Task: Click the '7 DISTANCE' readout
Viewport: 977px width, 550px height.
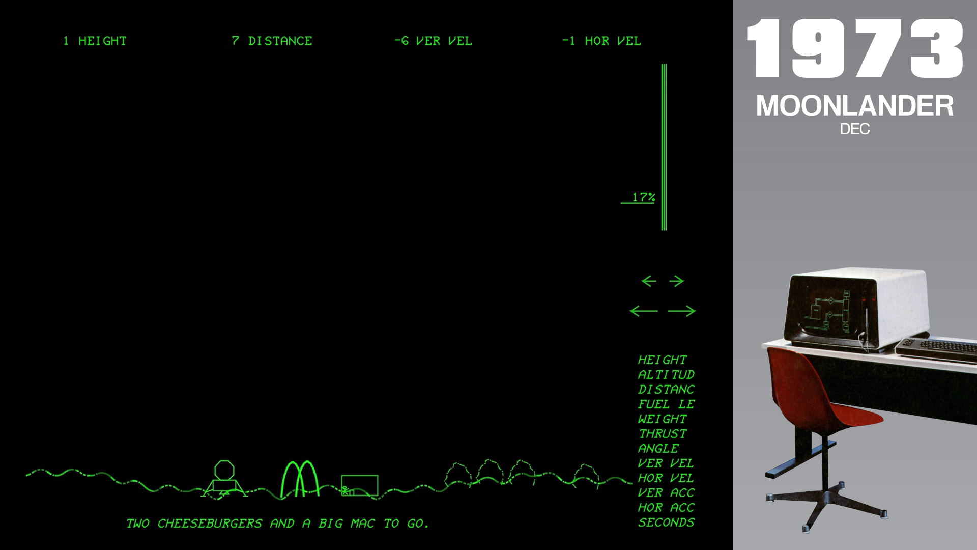Action: click(x=272, y=41)
